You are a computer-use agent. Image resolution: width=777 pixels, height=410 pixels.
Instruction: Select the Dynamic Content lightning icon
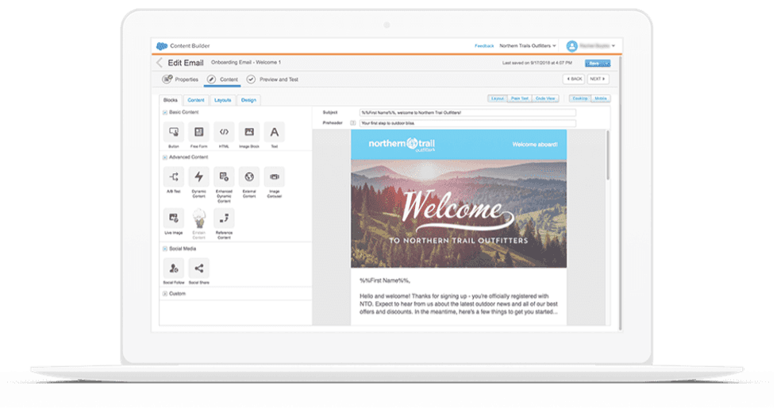pyautogui.click(x=198, y=176)
